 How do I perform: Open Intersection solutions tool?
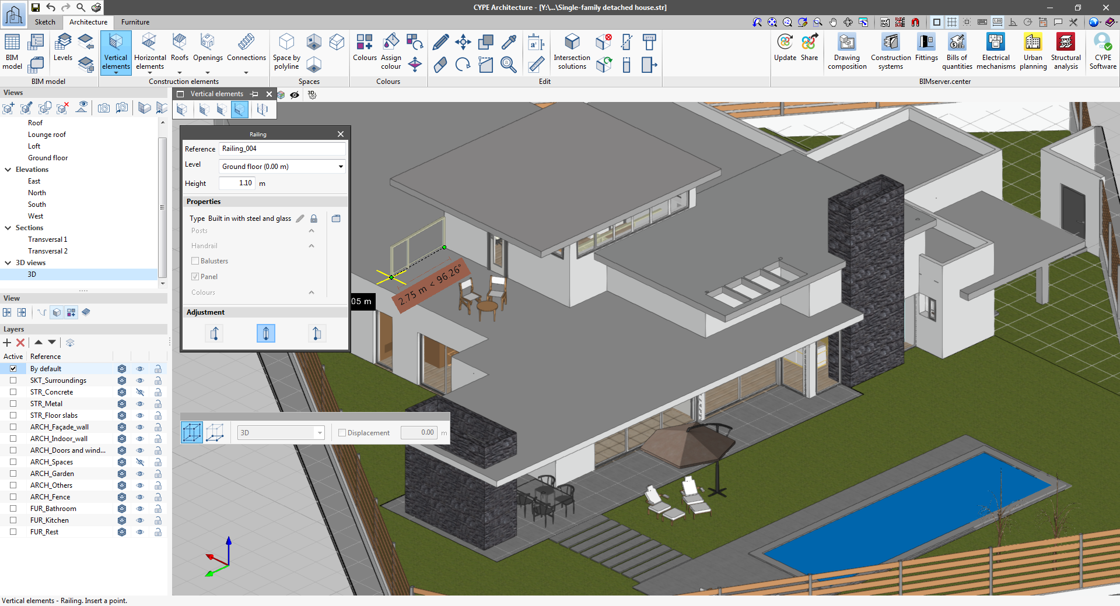point(572,52)
